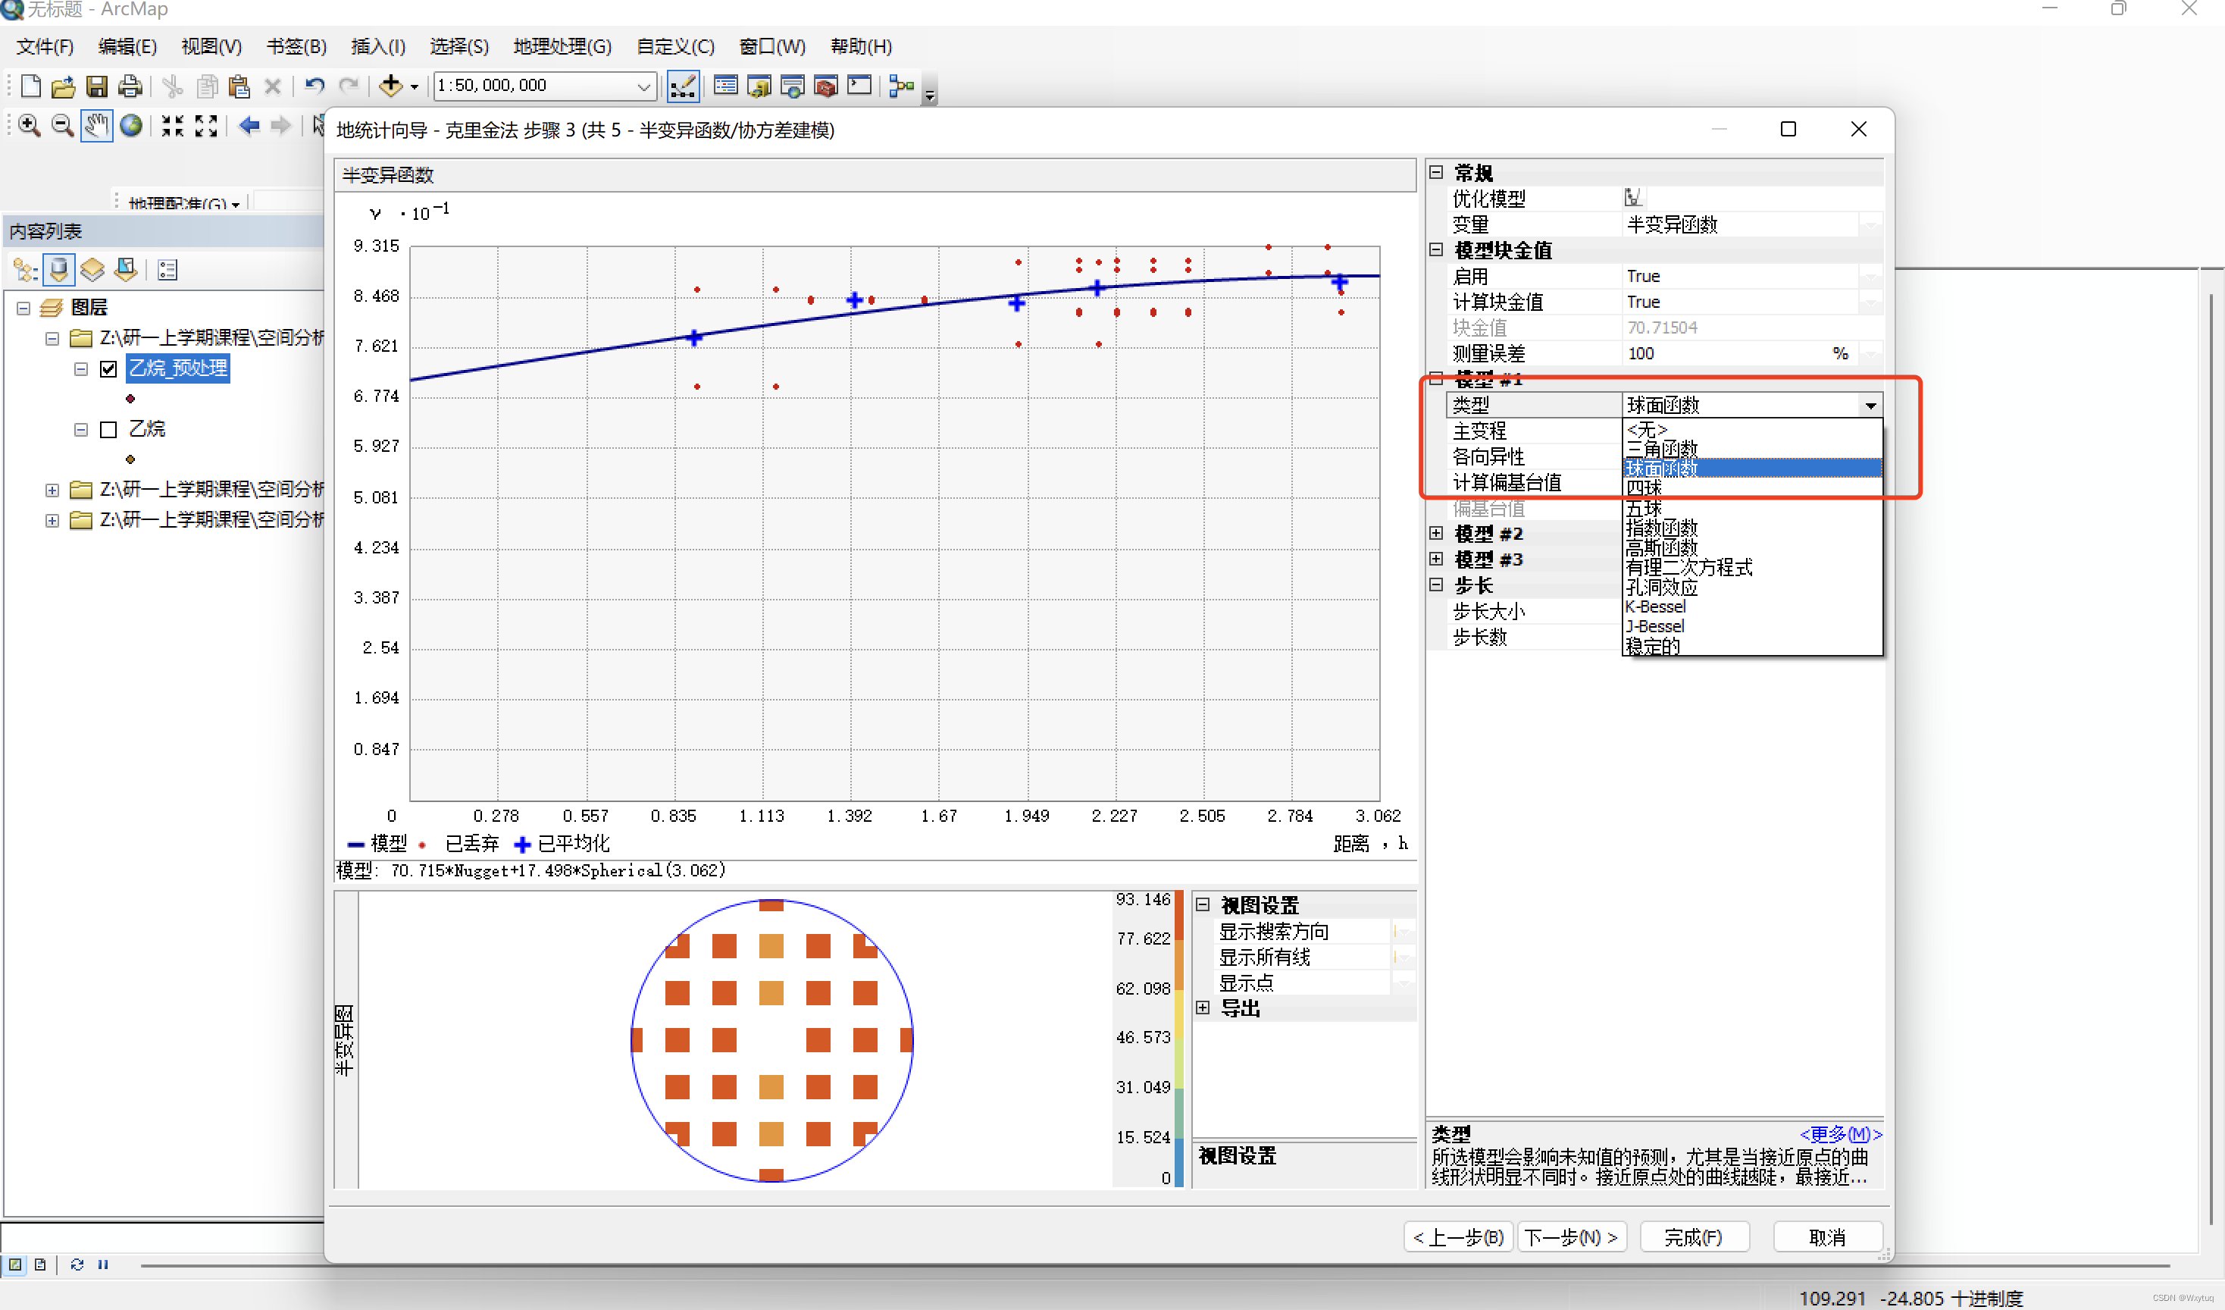2225x1310 pixels.
Task: Select the Pan hand tool
Action: [96, 125]
